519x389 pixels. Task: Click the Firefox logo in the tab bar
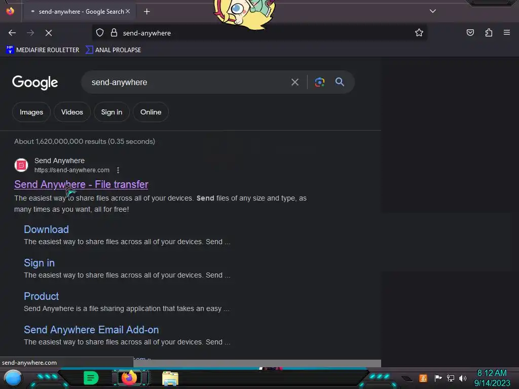(10, 11)
